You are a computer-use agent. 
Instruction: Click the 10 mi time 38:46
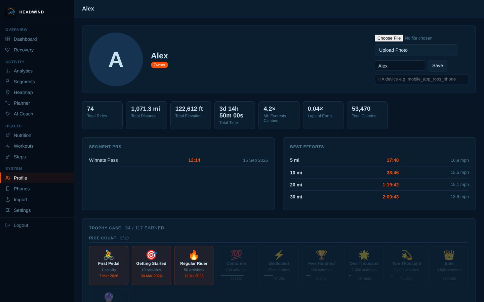(393, 172)
